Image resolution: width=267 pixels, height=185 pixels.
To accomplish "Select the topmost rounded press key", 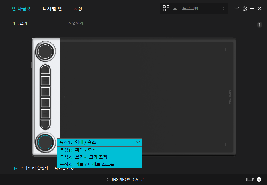I will (45, 70).
